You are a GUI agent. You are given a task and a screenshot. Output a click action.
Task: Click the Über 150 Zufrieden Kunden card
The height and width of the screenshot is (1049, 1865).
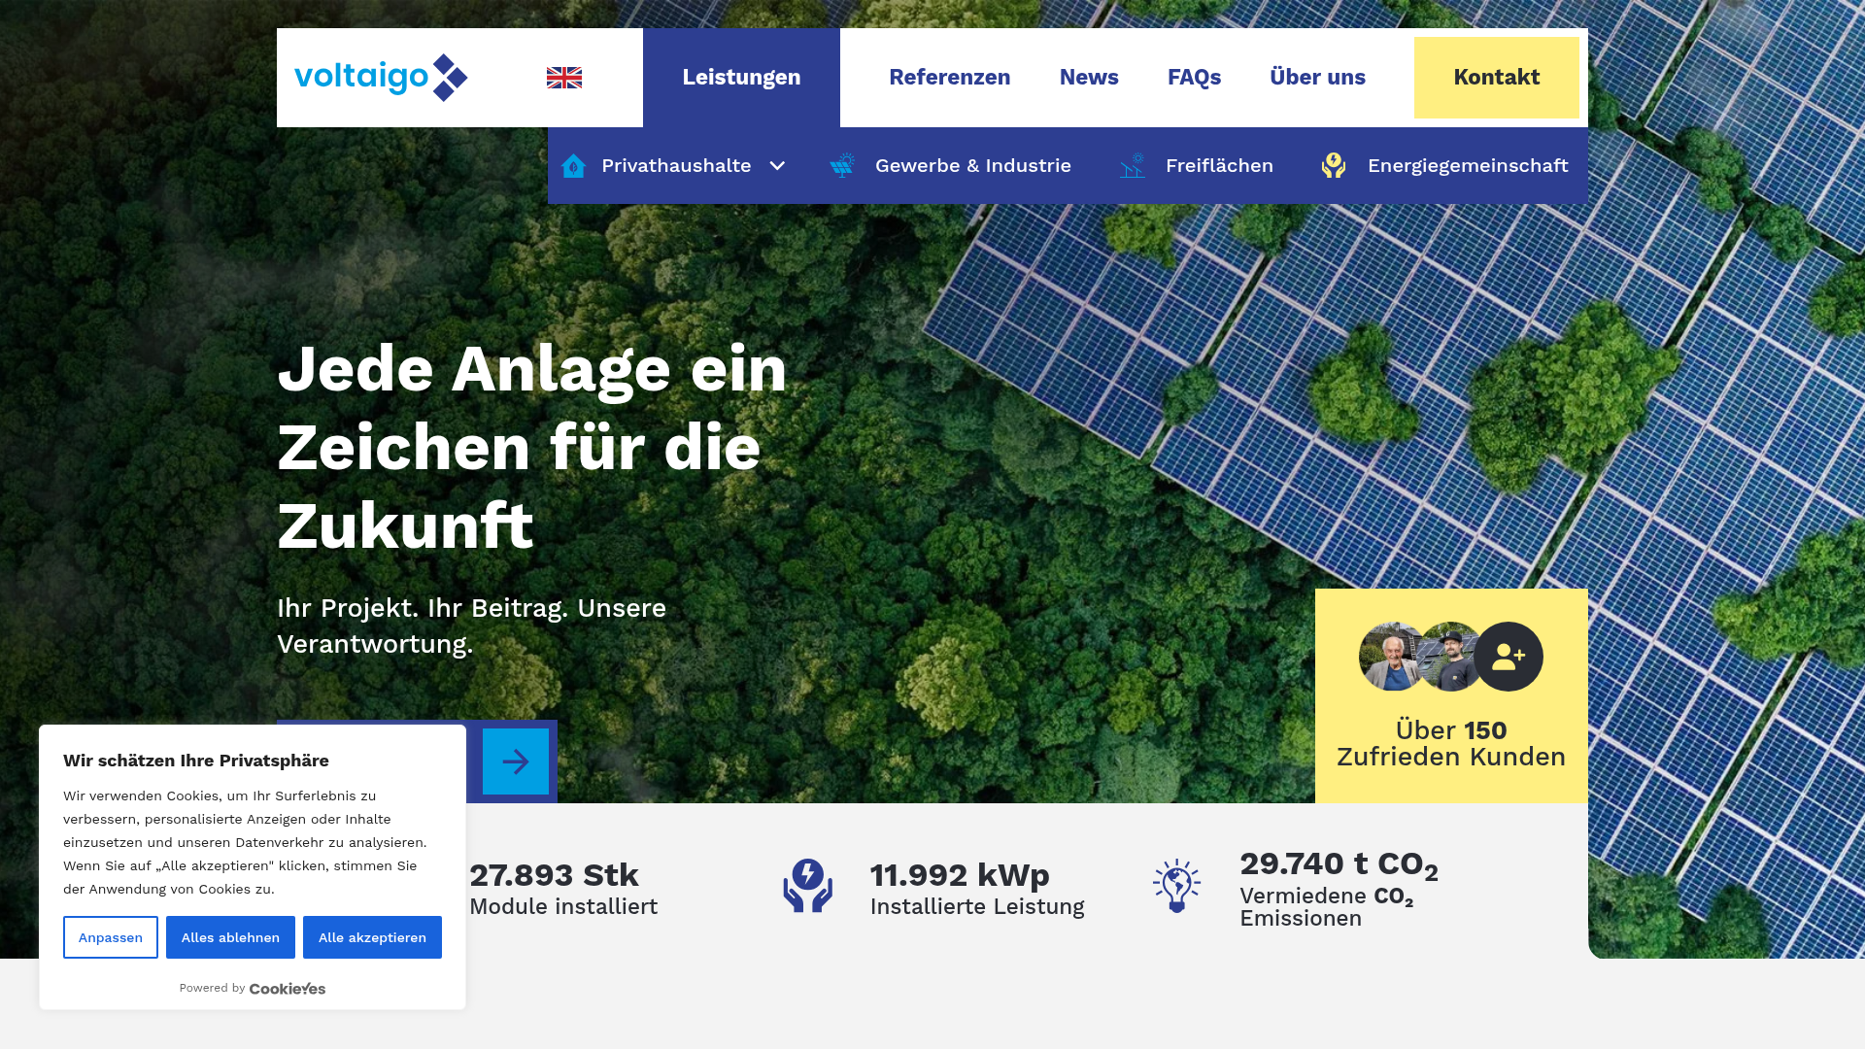point(1451,695)
